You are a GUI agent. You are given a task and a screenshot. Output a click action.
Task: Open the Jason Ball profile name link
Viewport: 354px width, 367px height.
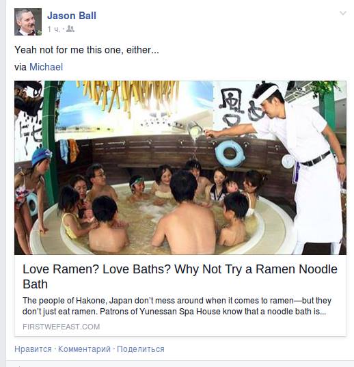tap(72, 16)
